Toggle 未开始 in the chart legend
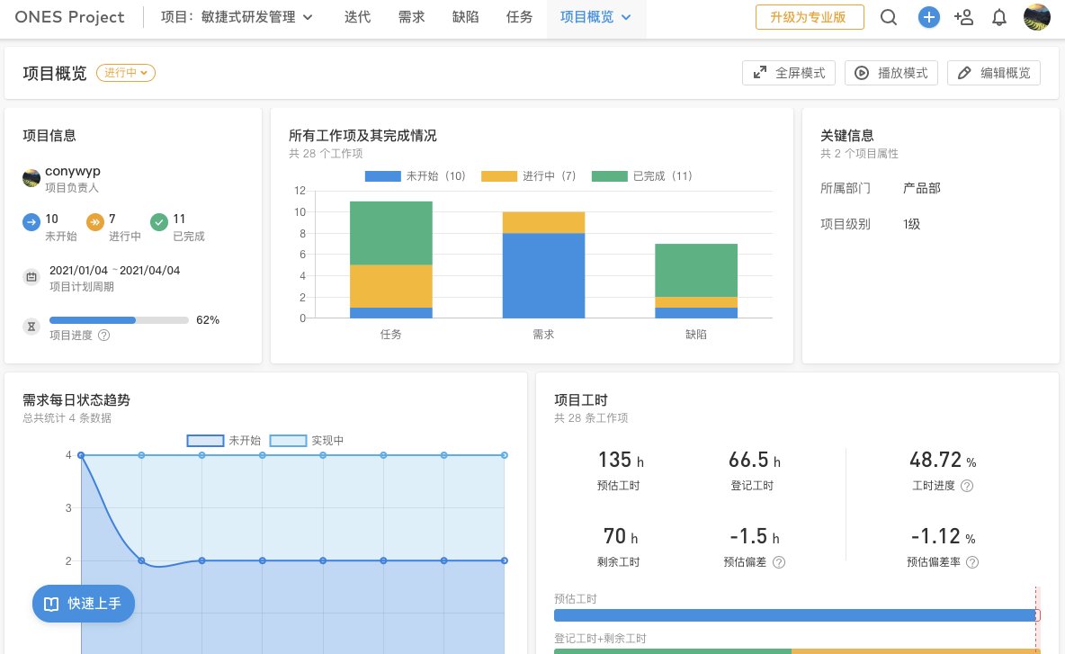Screen dimensions: 1065x654 point(414,176)
